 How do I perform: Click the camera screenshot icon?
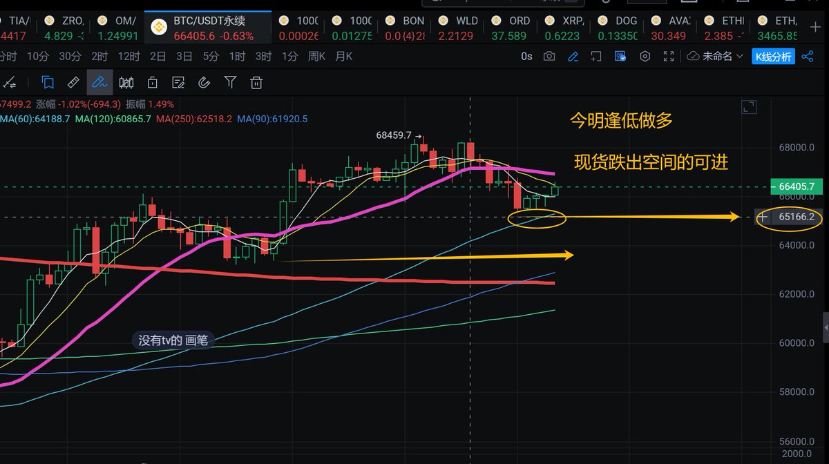point(549,57)
